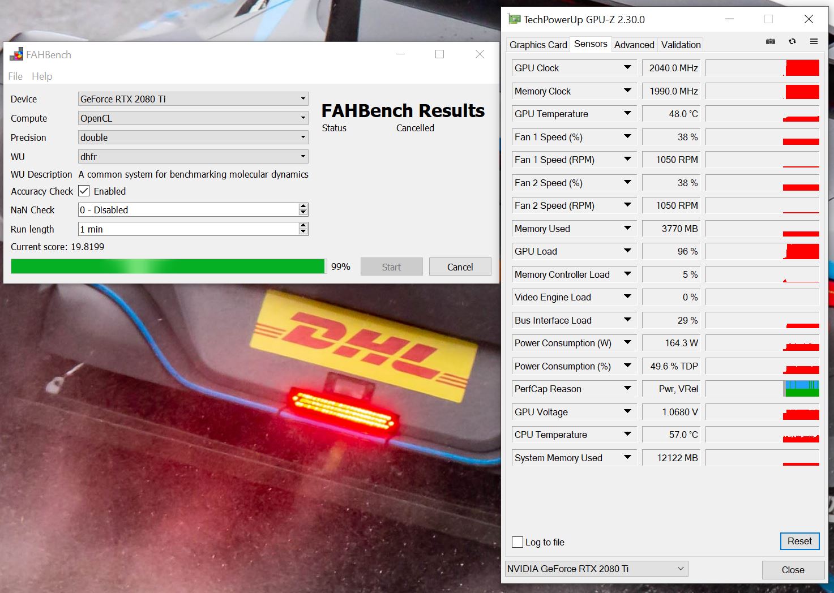Click the GPU-Z refresh icon
The image size is (834, 593).
(x=792, y=41)
